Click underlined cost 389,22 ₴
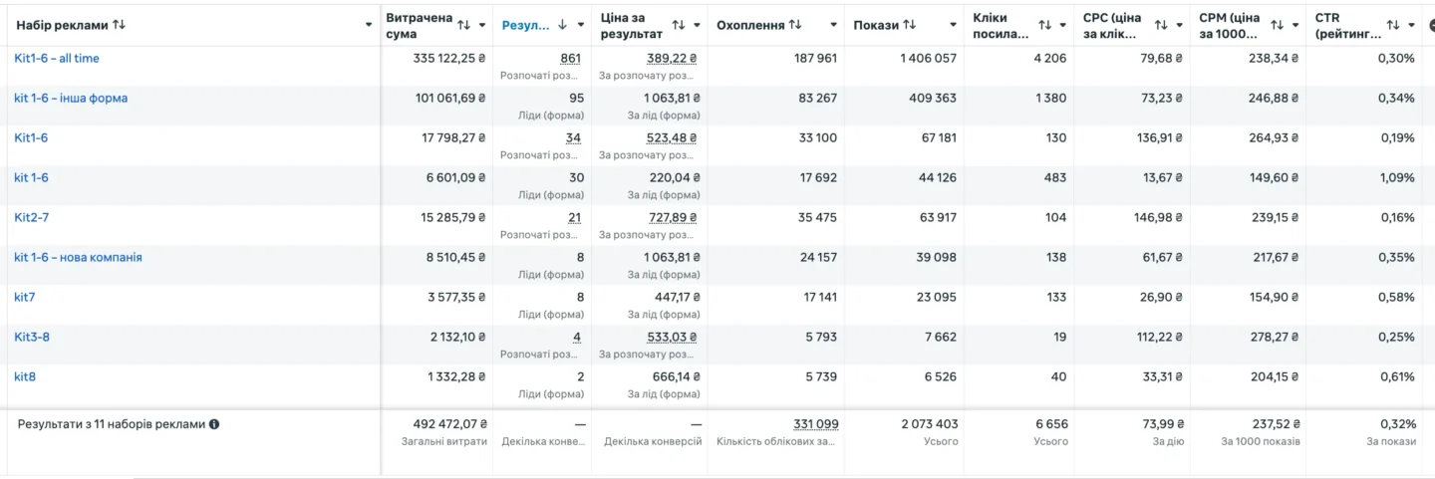The width and height of the screenshot is (1435, 479). click(x=672, y=59)
